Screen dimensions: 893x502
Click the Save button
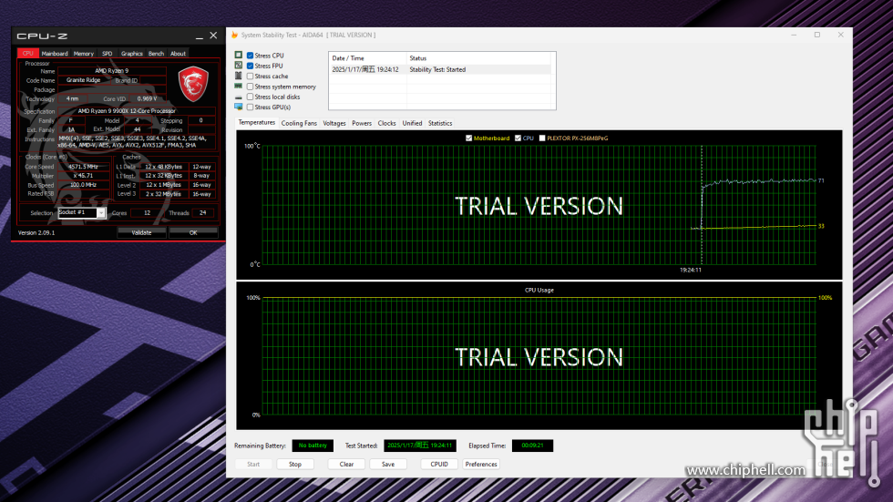[x=388, y=464]
